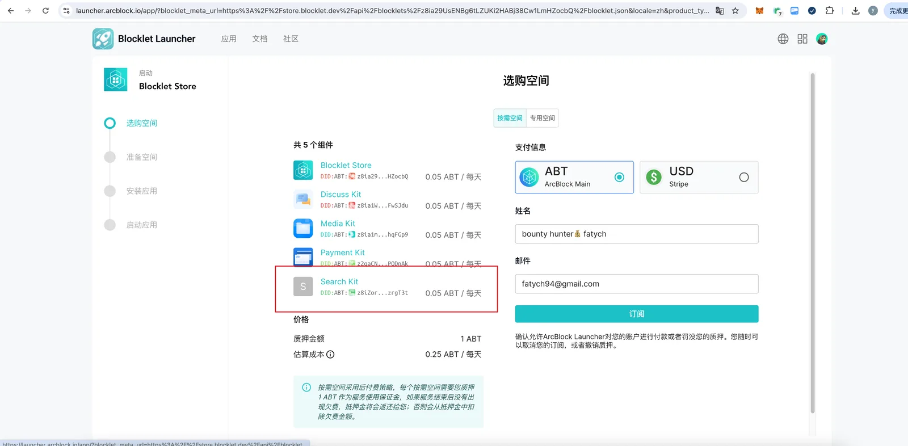Click the 订阅 subscribe button

tap(637, 314)
